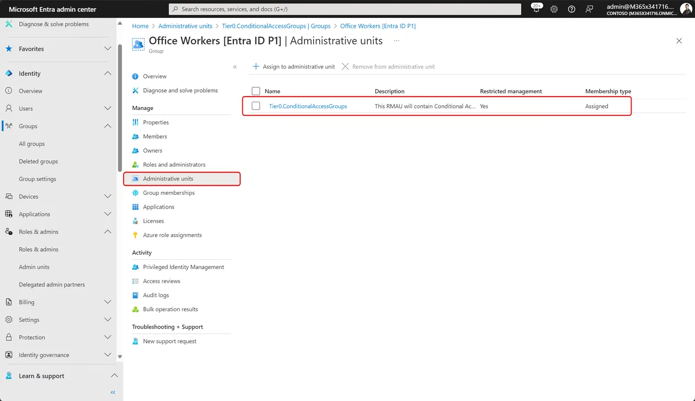Collapse left navigation with bottom double chevron
The height and width of the screenshot is (401, 695).
113,392
